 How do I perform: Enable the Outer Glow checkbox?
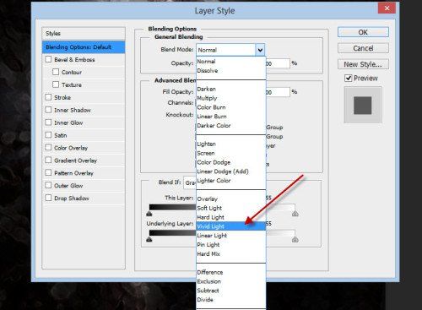click(x=48, y=185)
